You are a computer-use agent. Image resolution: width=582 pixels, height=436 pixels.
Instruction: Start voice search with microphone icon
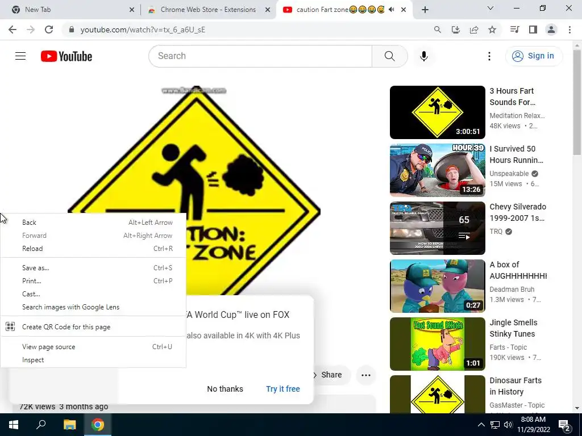[423, 56]
